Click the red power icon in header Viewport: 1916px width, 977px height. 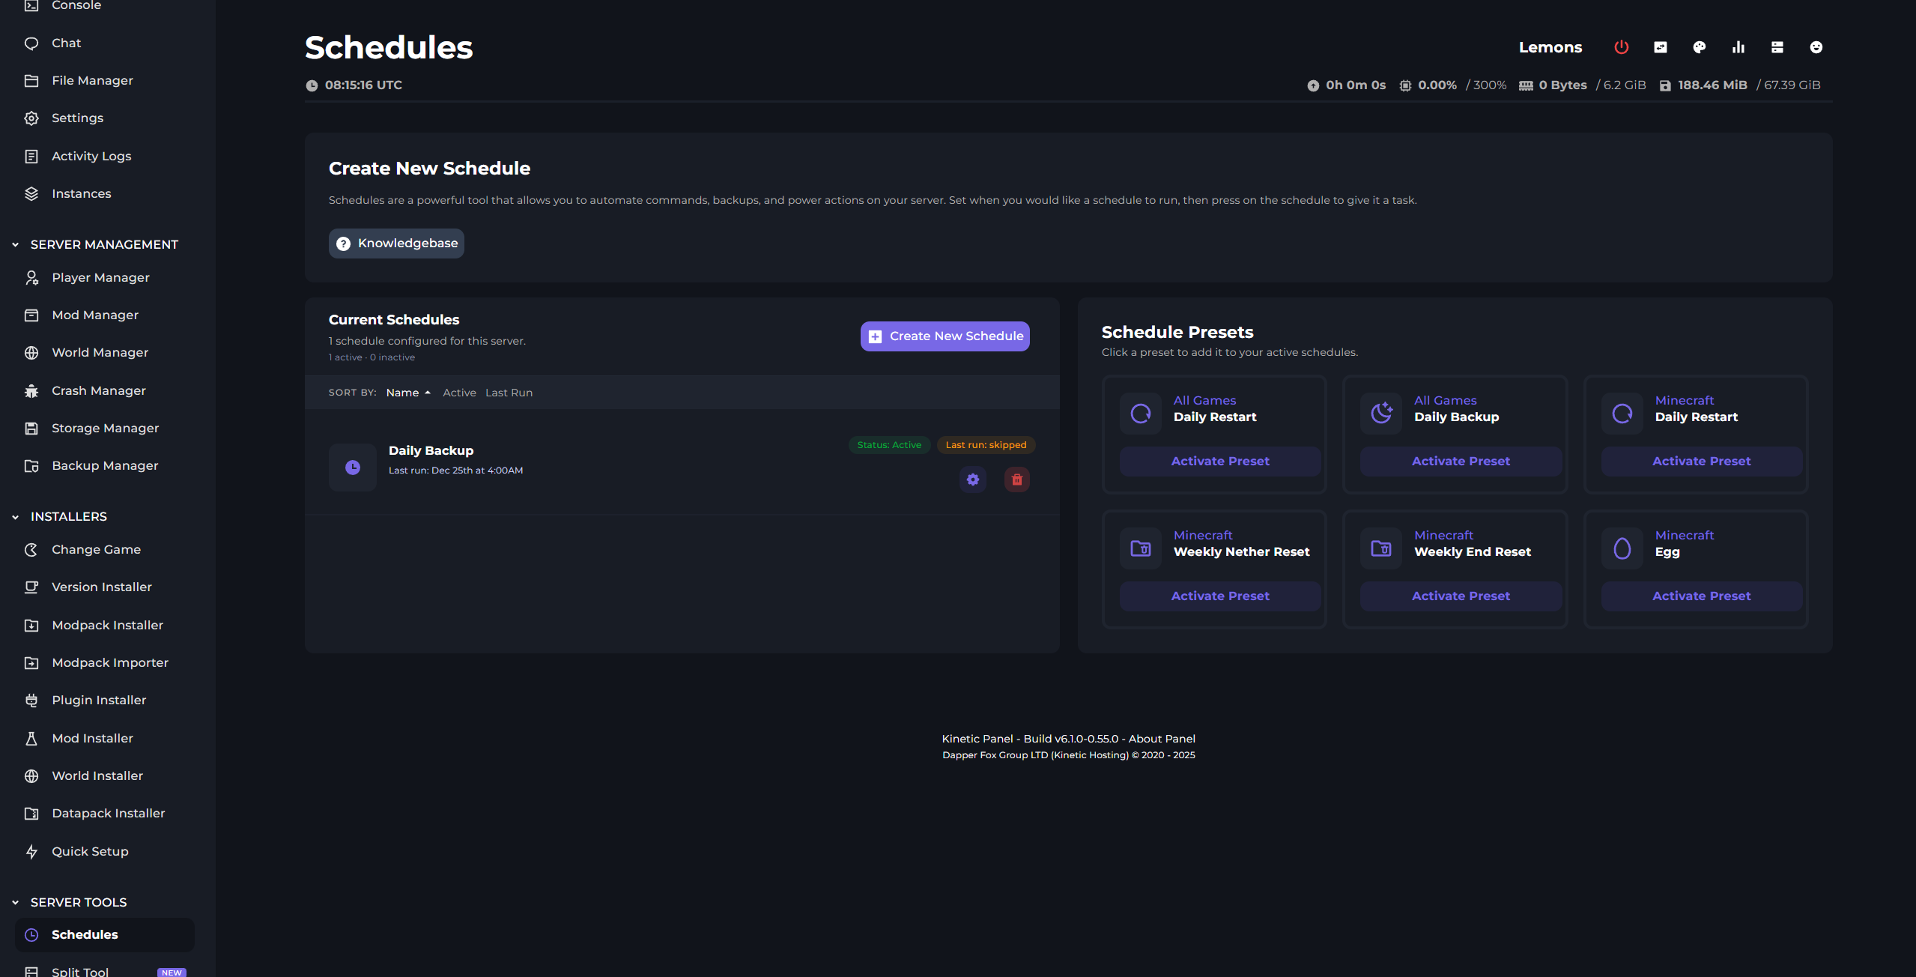tap(1621, 47)
